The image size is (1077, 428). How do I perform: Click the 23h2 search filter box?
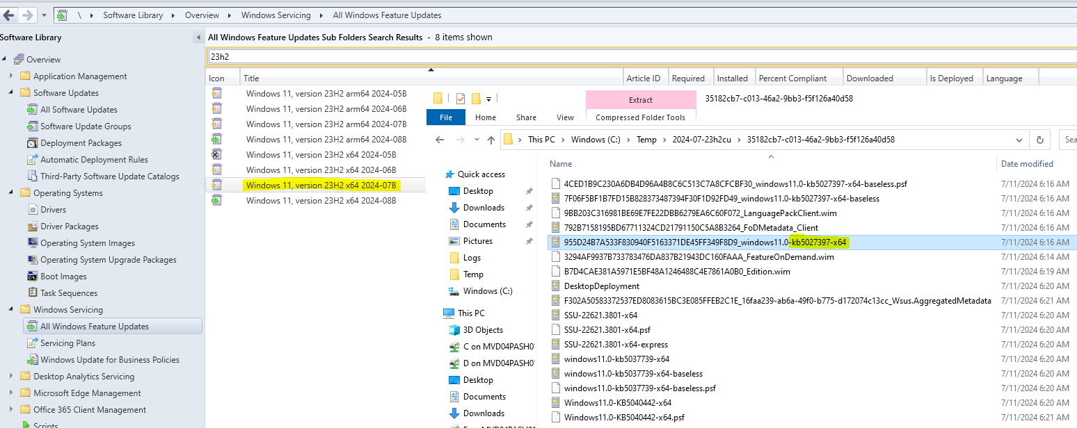[641, 57]
